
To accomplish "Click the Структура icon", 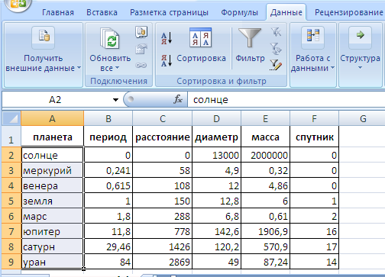I will click(x=360, y=37).
